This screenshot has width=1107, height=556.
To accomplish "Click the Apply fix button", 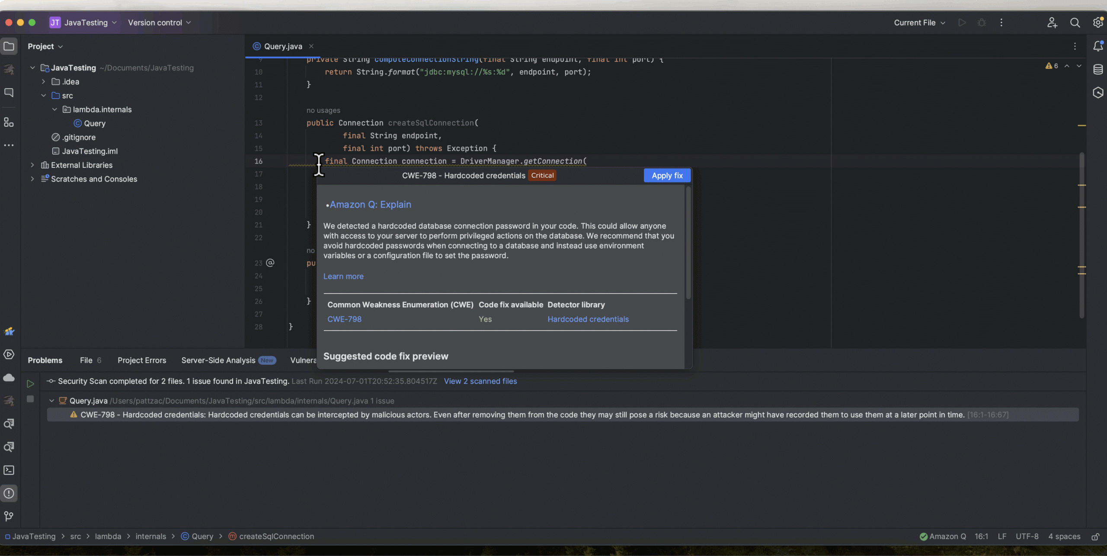I will tap(667, 175).
